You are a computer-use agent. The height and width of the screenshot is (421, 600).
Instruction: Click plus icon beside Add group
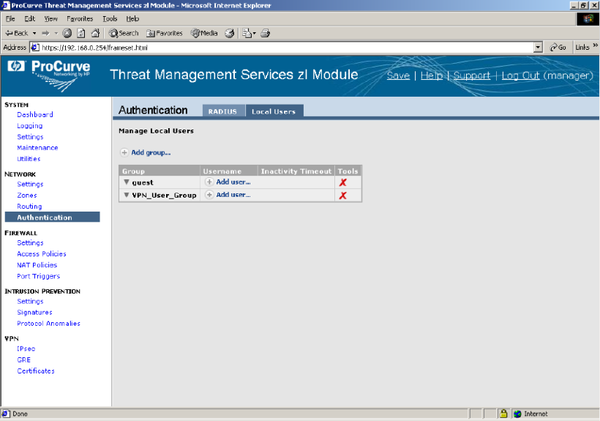pyautogui.click(x=124, y=153)
